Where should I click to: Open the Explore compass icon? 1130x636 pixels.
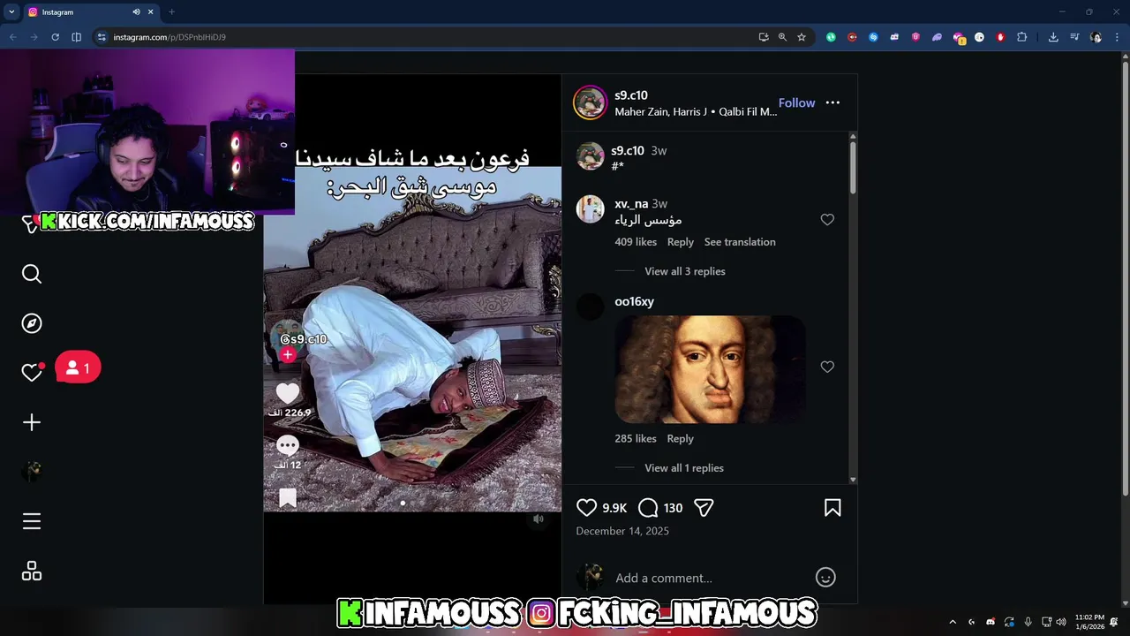pyautogui.click(x=32, y=323)
